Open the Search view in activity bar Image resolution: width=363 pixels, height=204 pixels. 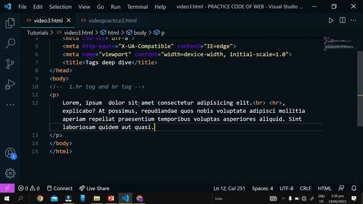point(10,43)
